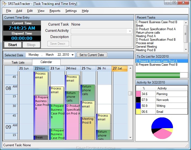
Task: Open the Selected Date picker dropdown arrow
Action: point(72,55)
